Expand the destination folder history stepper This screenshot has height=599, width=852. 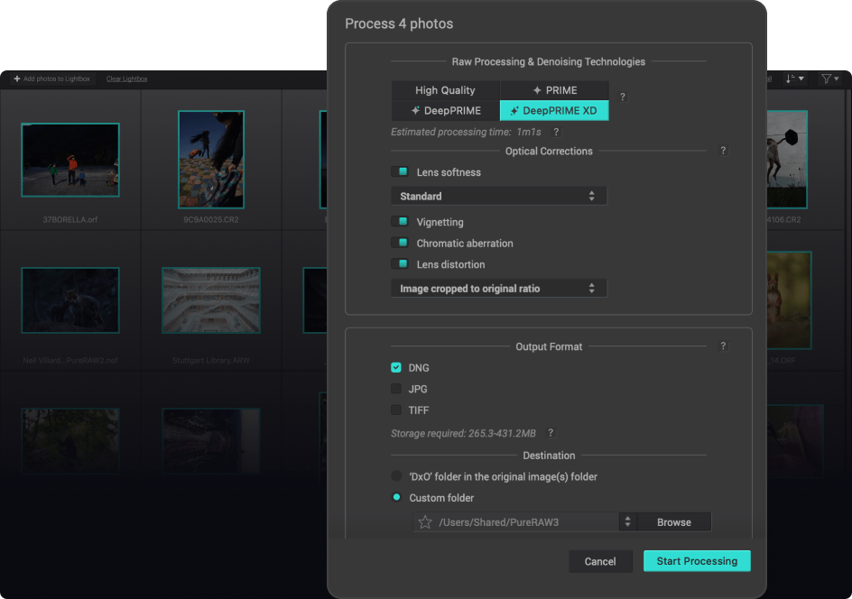click(x=627, y=522)
